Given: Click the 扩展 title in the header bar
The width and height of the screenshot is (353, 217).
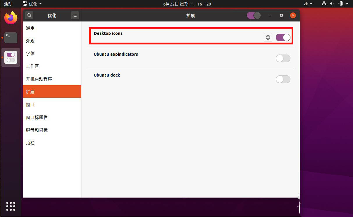Looking at the screenshot, I should click(x=190, y=16).
